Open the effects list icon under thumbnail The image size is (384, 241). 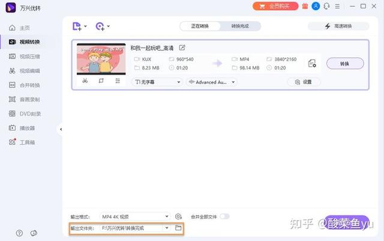coord(118,81)
